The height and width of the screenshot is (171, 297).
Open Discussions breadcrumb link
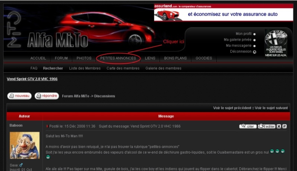[105, 96]
